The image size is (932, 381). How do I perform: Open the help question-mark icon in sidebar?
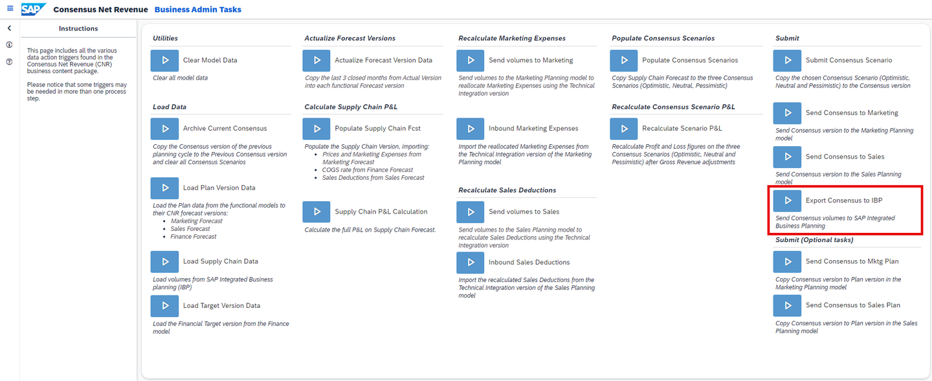(9, 62)
